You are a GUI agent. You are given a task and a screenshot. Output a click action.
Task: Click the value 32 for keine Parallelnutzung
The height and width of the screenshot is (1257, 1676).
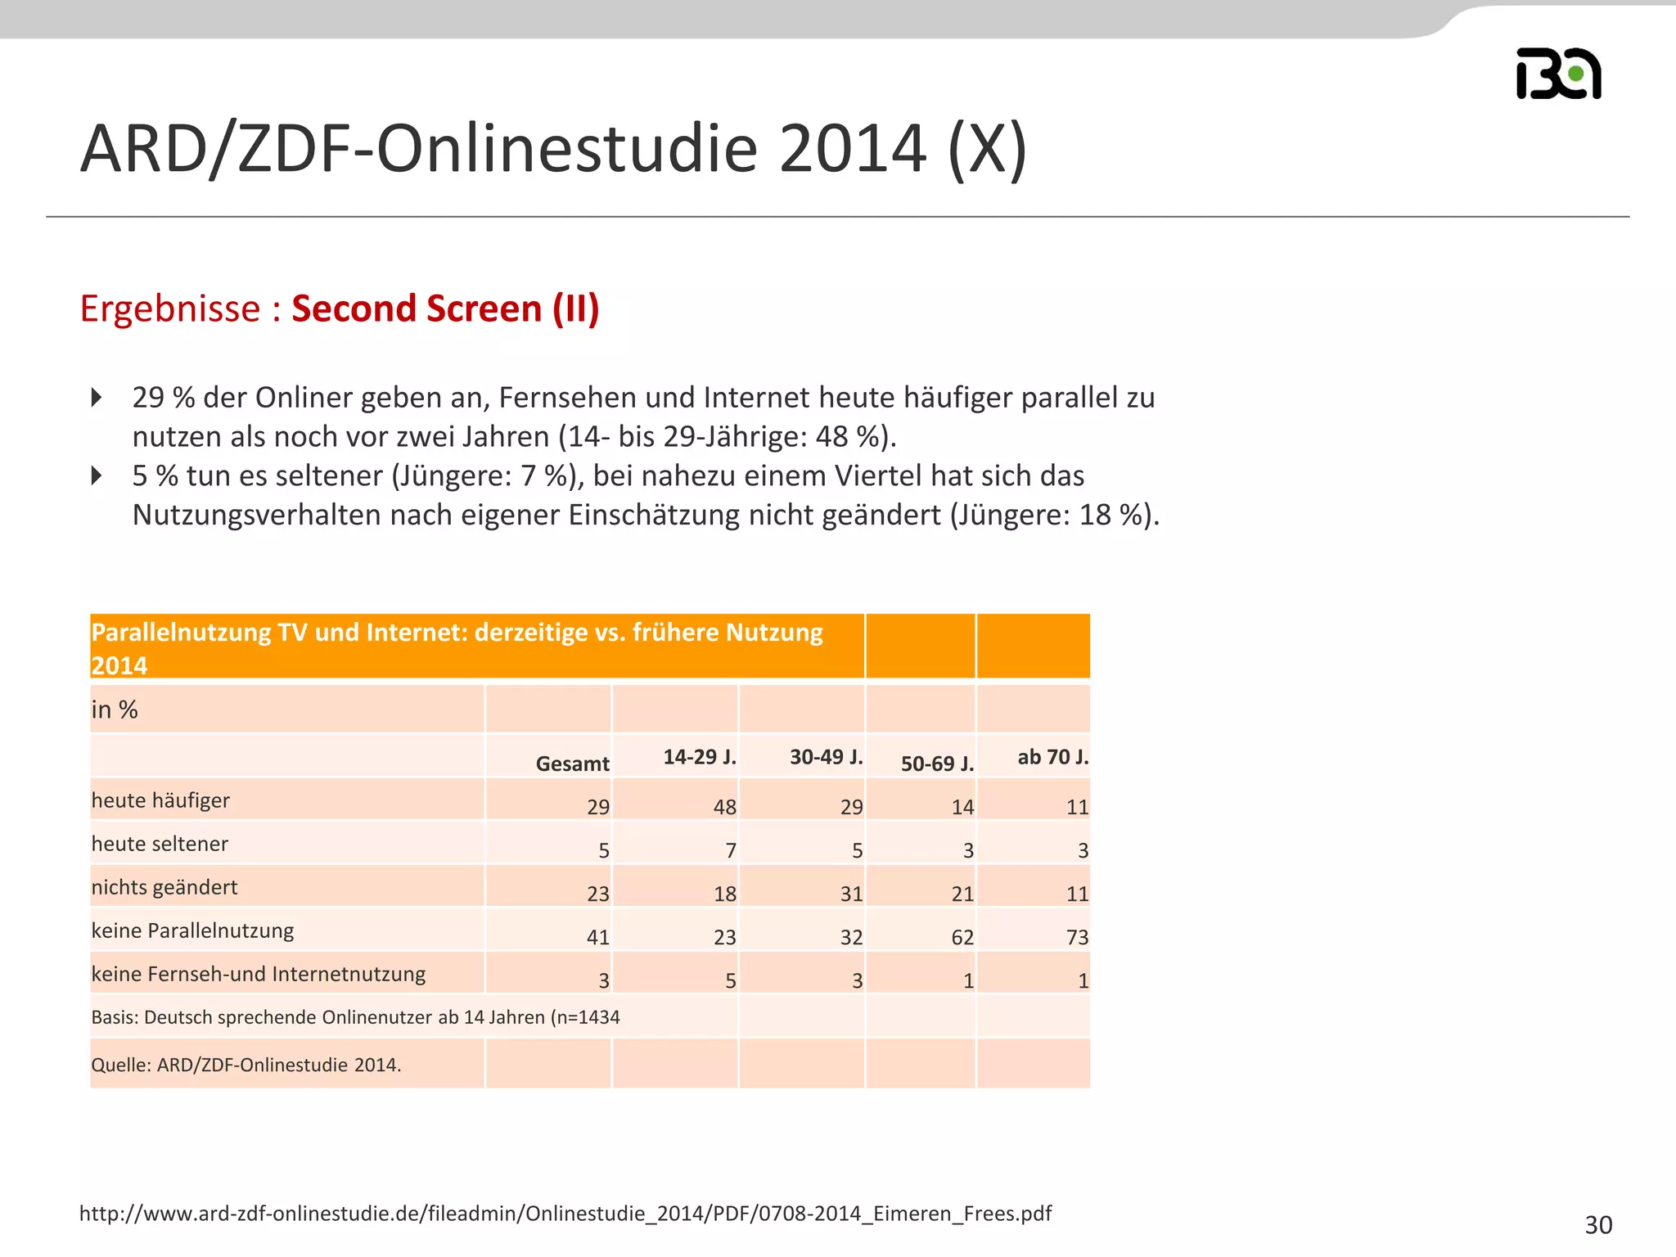852,937
